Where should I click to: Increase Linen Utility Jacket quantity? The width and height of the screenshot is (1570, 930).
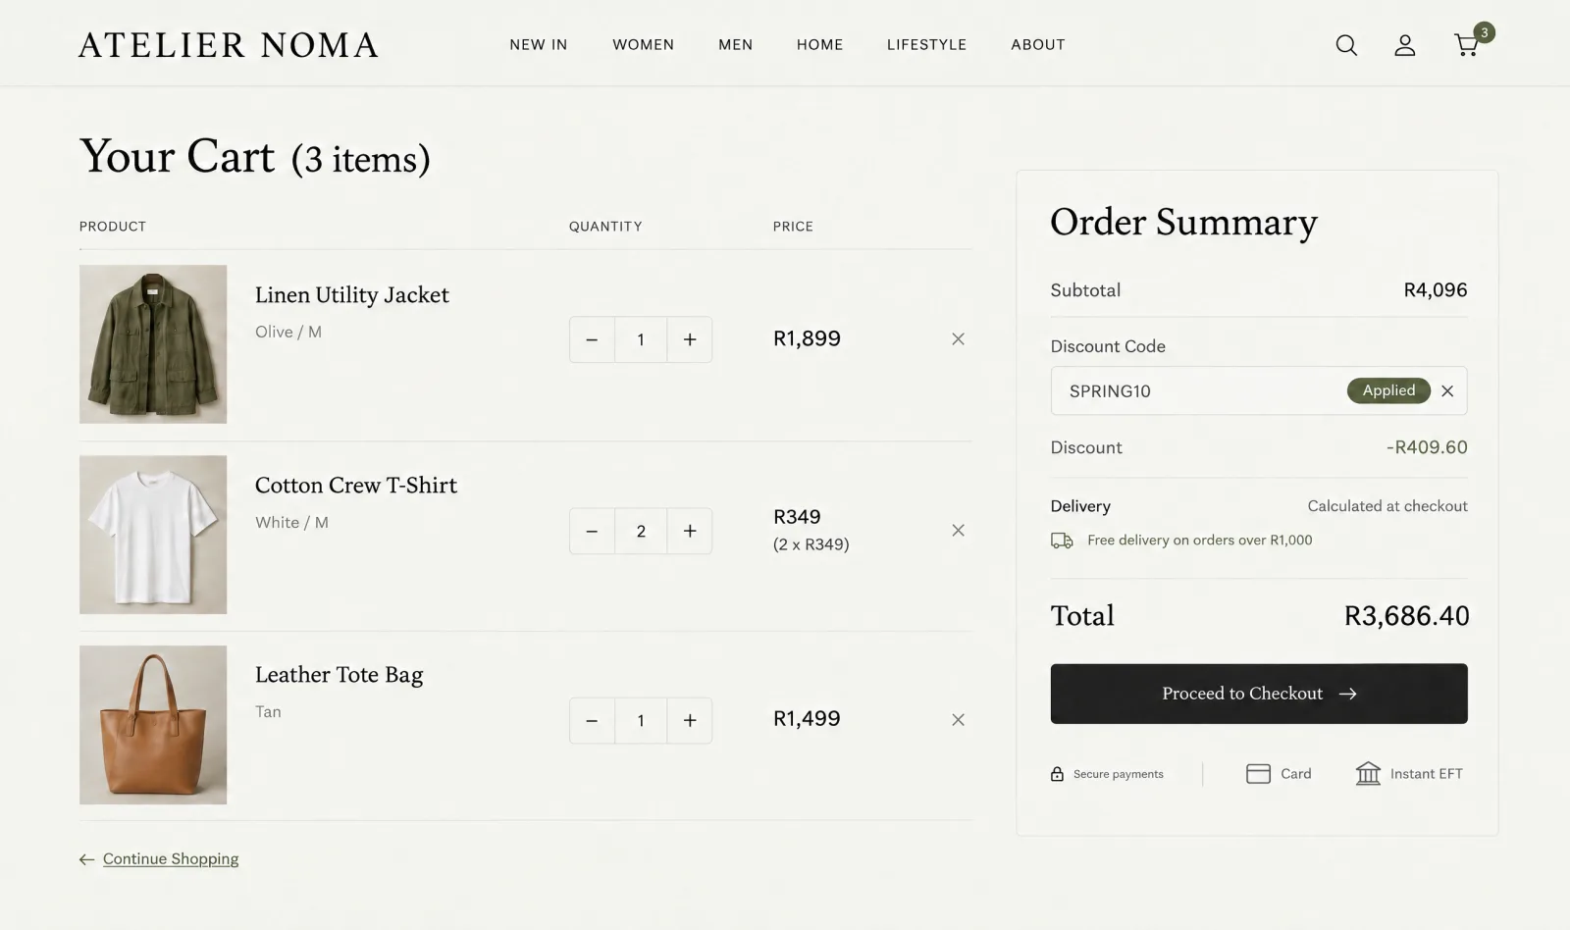tap(690, 339)
